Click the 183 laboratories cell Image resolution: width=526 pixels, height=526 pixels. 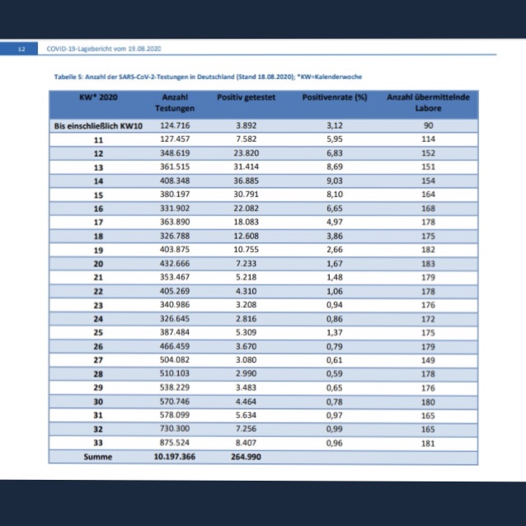click(428, 263)
